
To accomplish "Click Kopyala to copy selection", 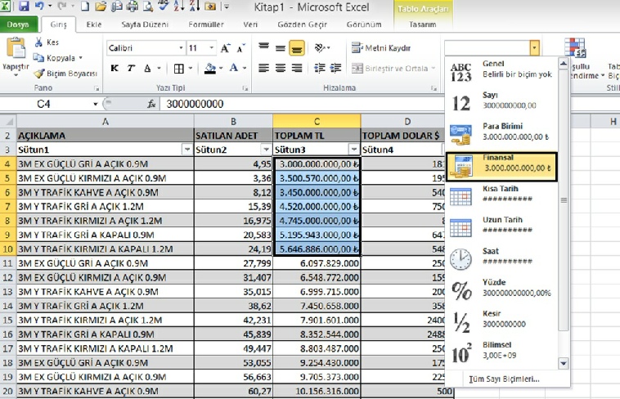I will (x=55, y=58).
